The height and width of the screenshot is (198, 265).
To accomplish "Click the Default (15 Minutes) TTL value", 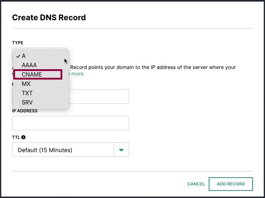I will pyautogui.click(x=45, y=150).
